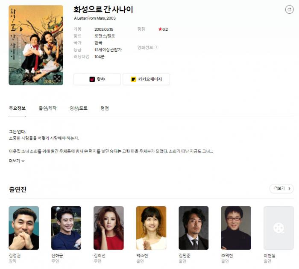Open the movie poster image
This screenshot has height=269, width=299.
[36, 45]
